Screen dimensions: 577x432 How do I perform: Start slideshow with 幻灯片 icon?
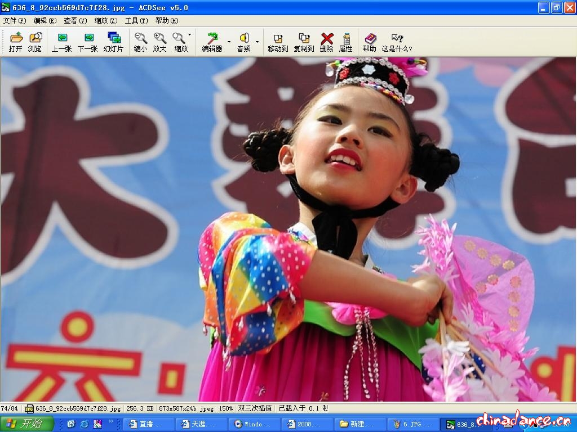click(113, 42)
